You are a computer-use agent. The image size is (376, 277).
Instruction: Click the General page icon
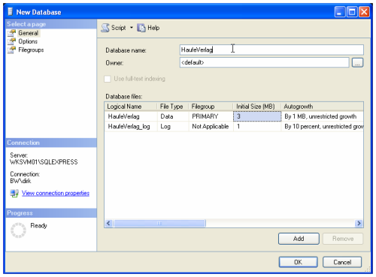click(11, 33)
